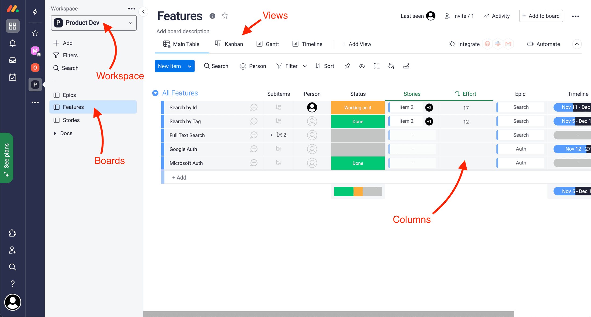591x317 pixels.
Task: Open the Slack integration icon
Action: click(498, 44)
